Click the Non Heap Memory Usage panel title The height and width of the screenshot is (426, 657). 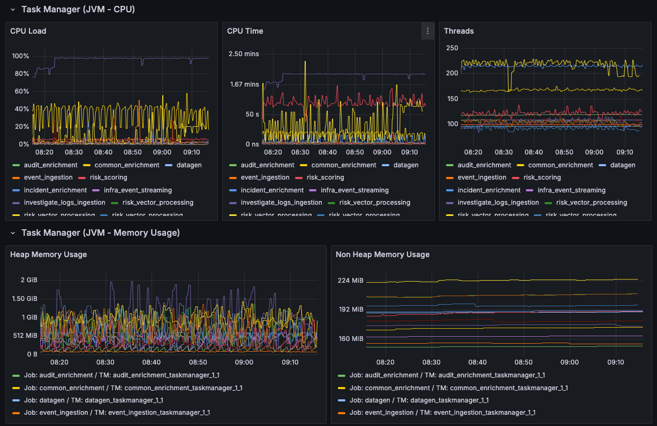(x=382, y=254)
